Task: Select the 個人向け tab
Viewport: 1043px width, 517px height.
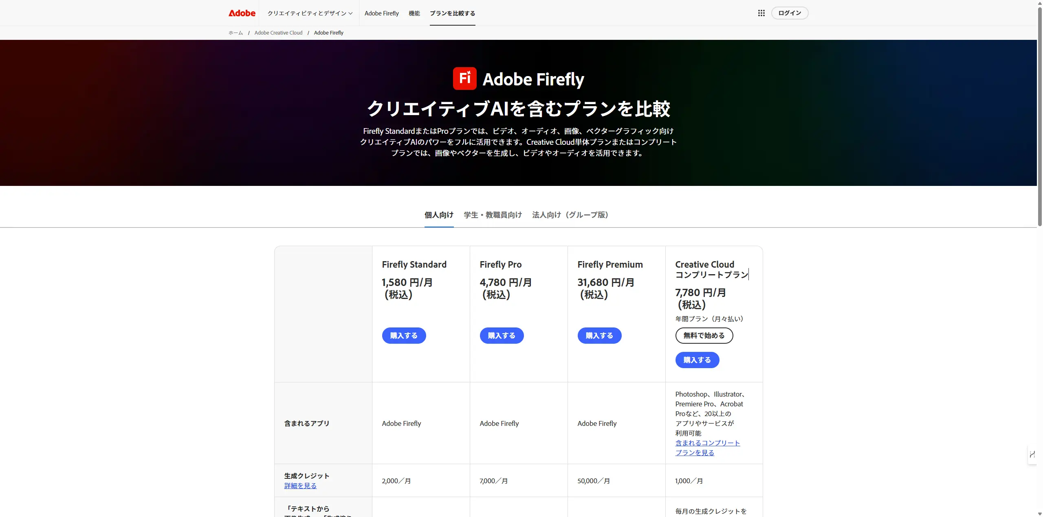Action: coord(439,215)
